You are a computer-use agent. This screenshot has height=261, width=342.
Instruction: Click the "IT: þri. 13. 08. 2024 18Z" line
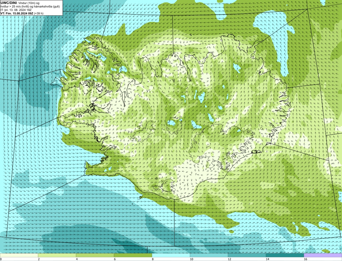coord(16,10)
